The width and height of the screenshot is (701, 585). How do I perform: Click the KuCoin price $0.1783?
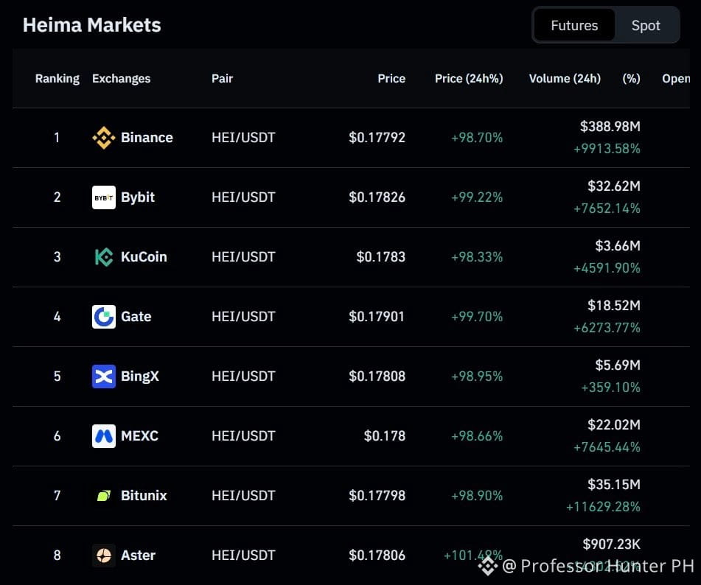(x=381, y=257)
